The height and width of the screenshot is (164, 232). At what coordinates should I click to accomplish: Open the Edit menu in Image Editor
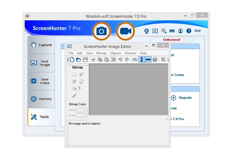click(x=80, y=53)
